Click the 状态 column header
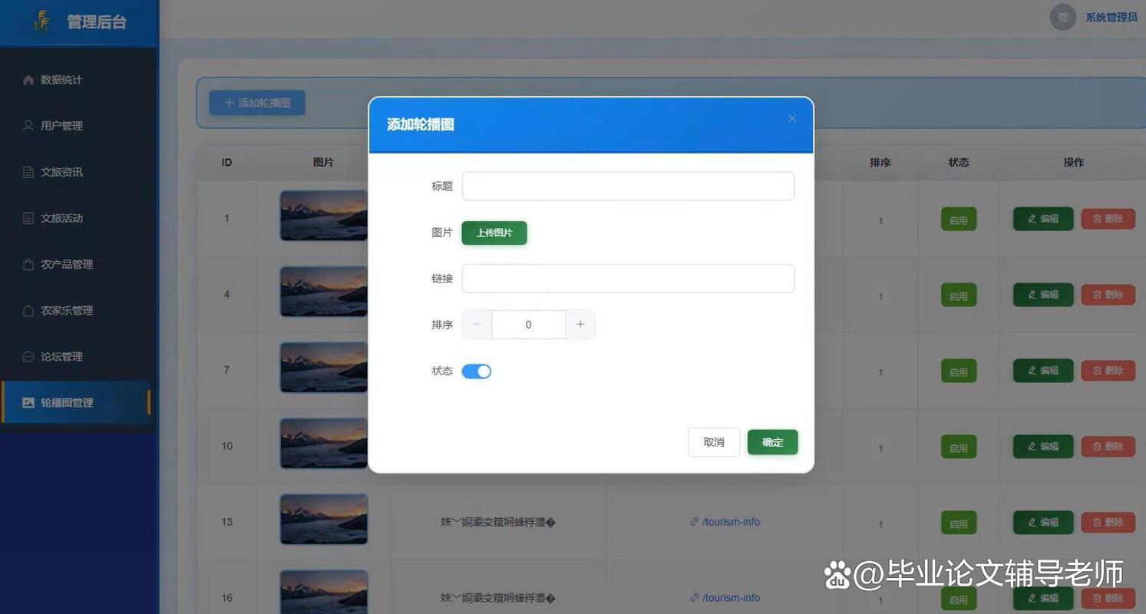Screen dimensions: 1146x614 [959, 163]
